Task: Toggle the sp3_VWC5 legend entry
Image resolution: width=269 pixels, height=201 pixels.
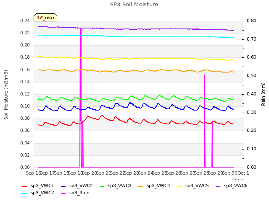Action: pos(193,186)
